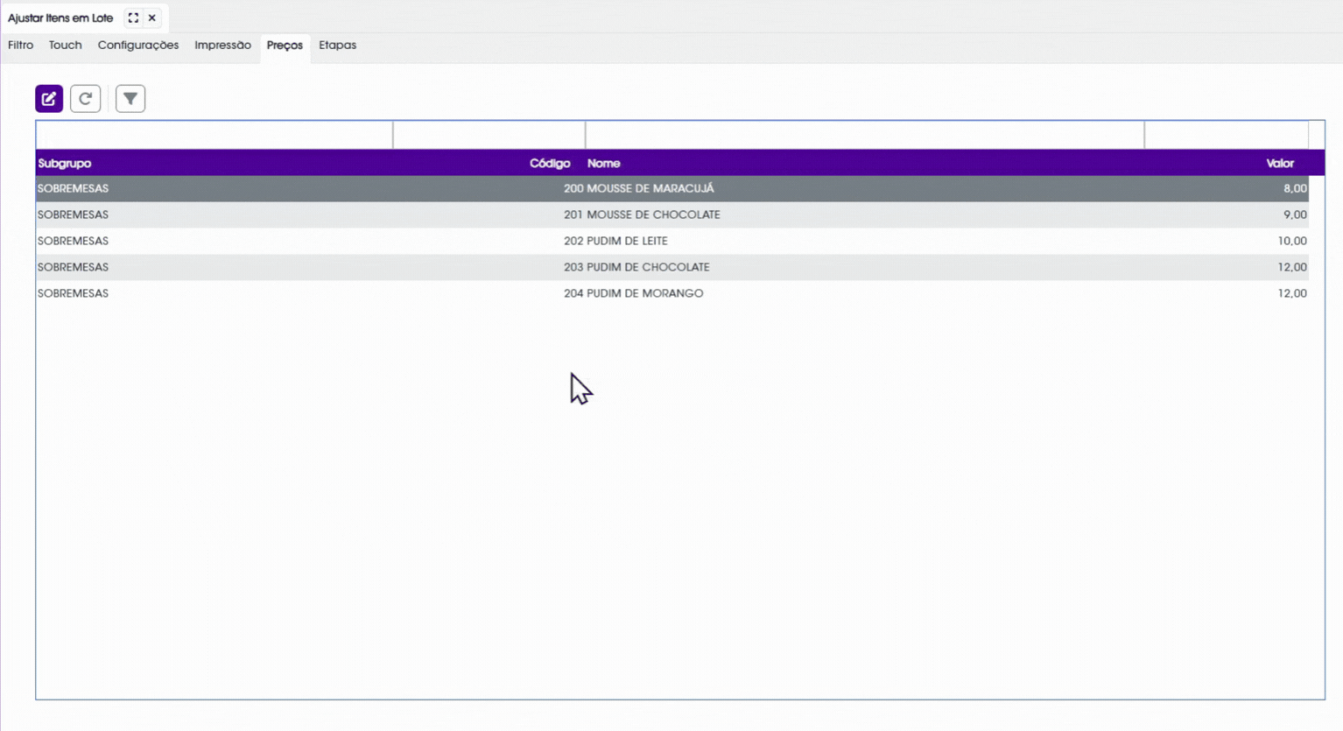Click the 10,00 value cell
Image resolution: width=1343 pixels, height=731 pixels.
(x=1292, y=241)
